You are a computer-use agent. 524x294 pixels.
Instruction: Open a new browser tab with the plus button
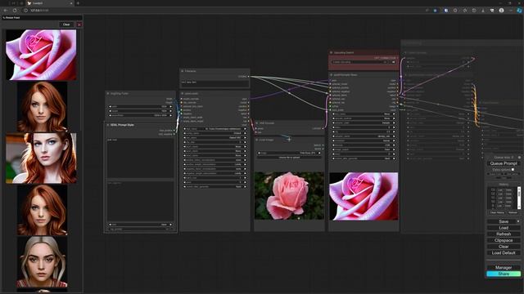78,3
